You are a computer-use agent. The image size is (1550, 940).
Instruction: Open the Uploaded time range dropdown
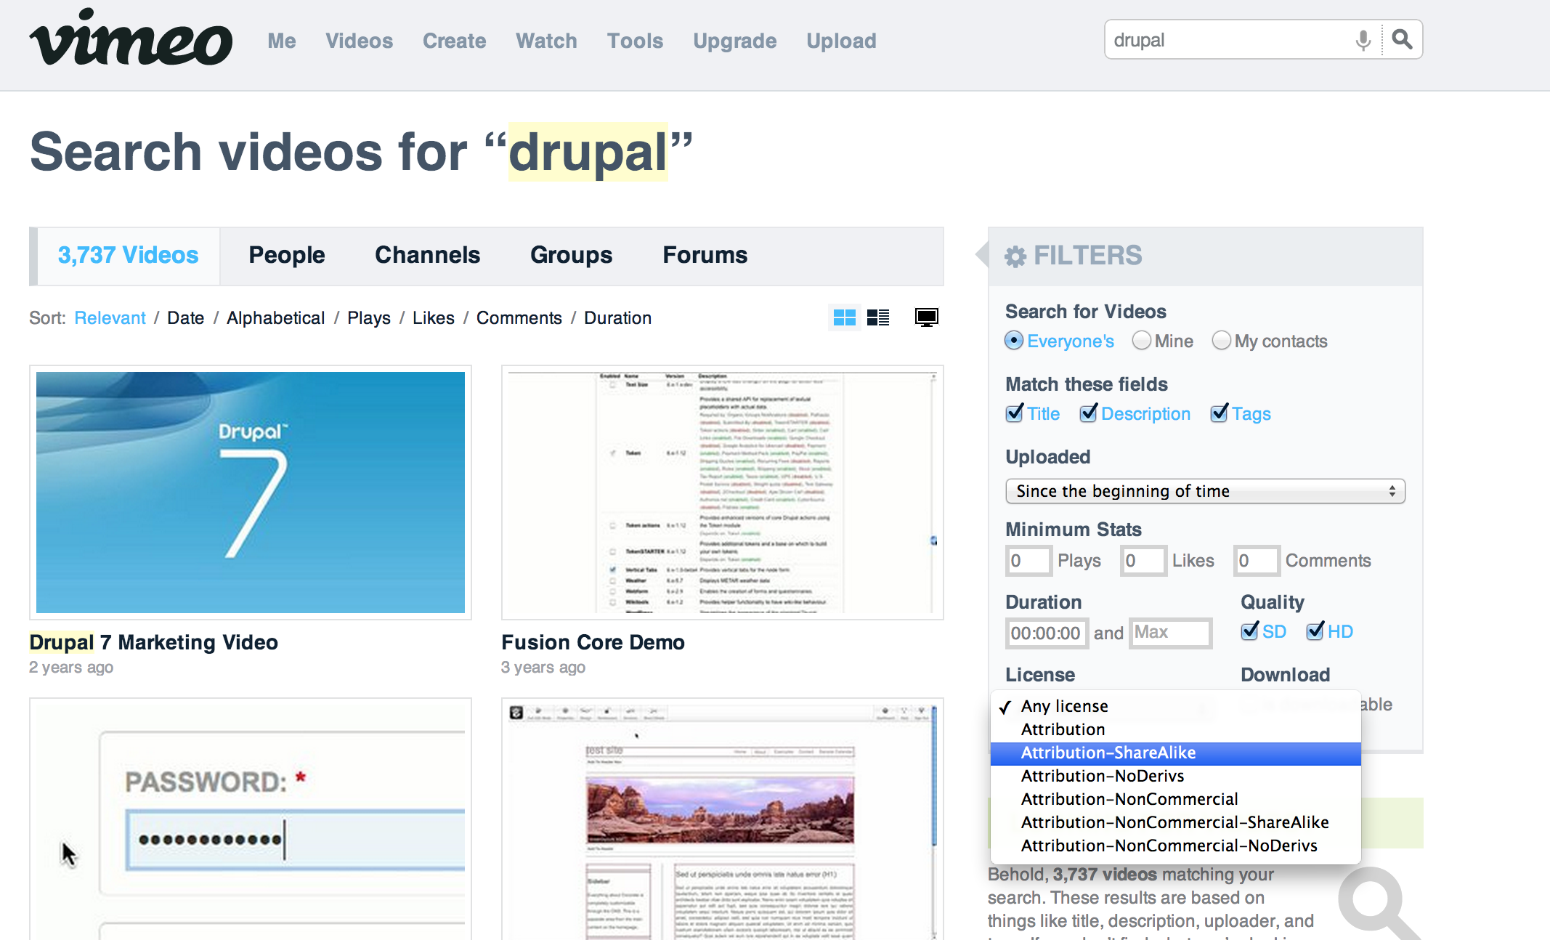pyautogui.click(x=1205, y=491)
